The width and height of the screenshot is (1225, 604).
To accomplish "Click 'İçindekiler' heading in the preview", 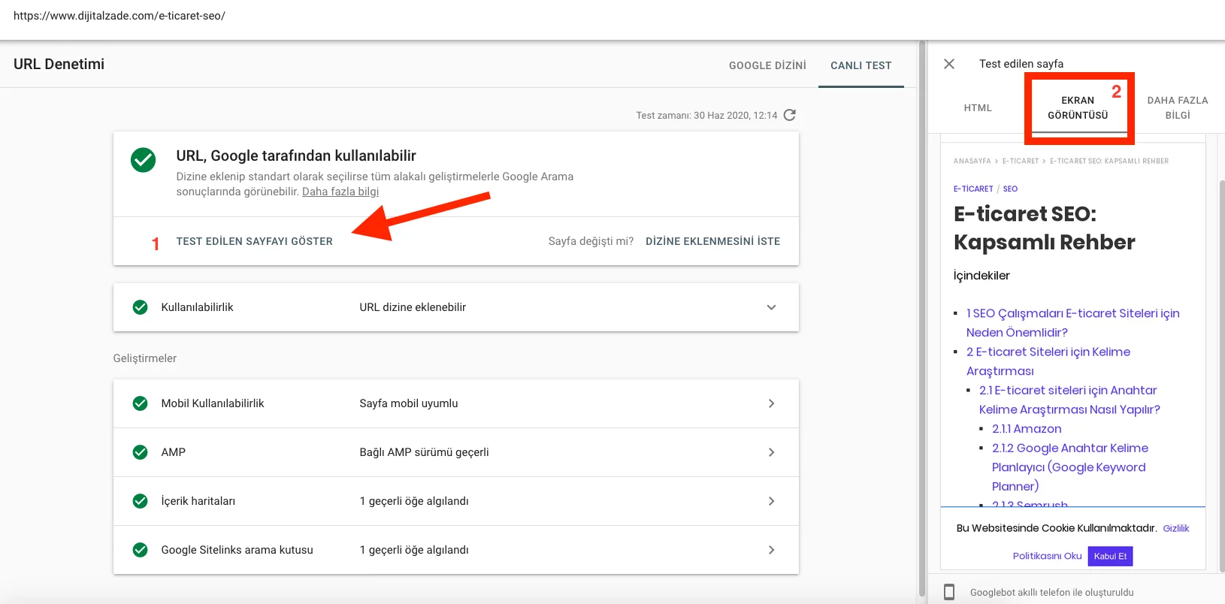I will click(982, 276).
